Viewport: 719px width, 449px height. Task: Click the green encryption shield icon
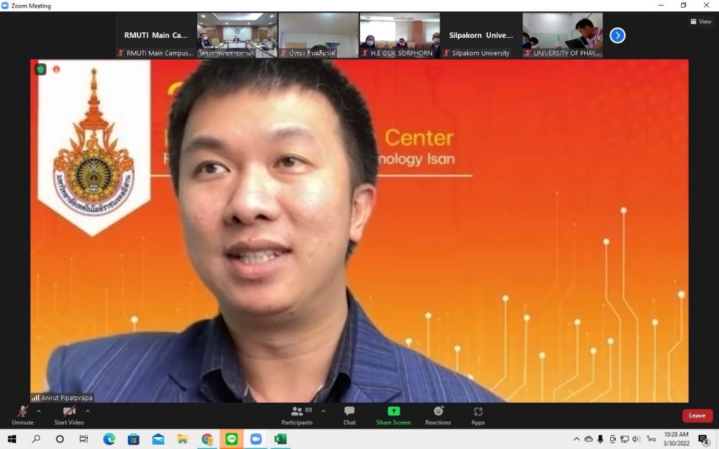41,69
